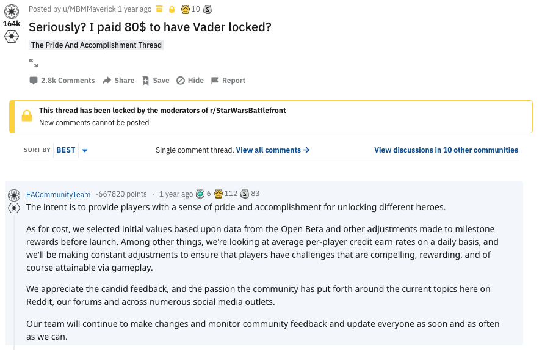This screenshot has height=350, width=542.
Task: Expand the post content arrows icon
Action: [34, 62]
